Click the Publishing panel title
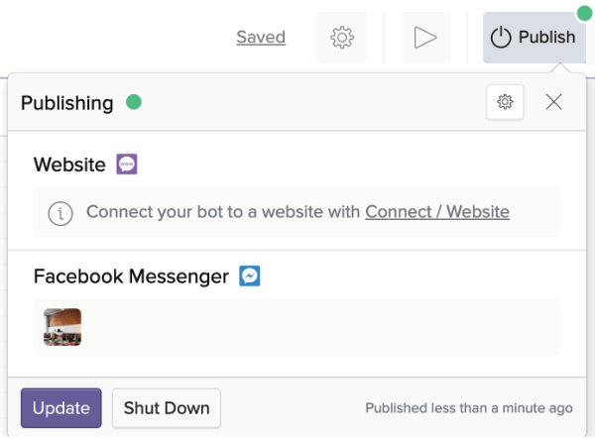 click(x=67, y=102)
